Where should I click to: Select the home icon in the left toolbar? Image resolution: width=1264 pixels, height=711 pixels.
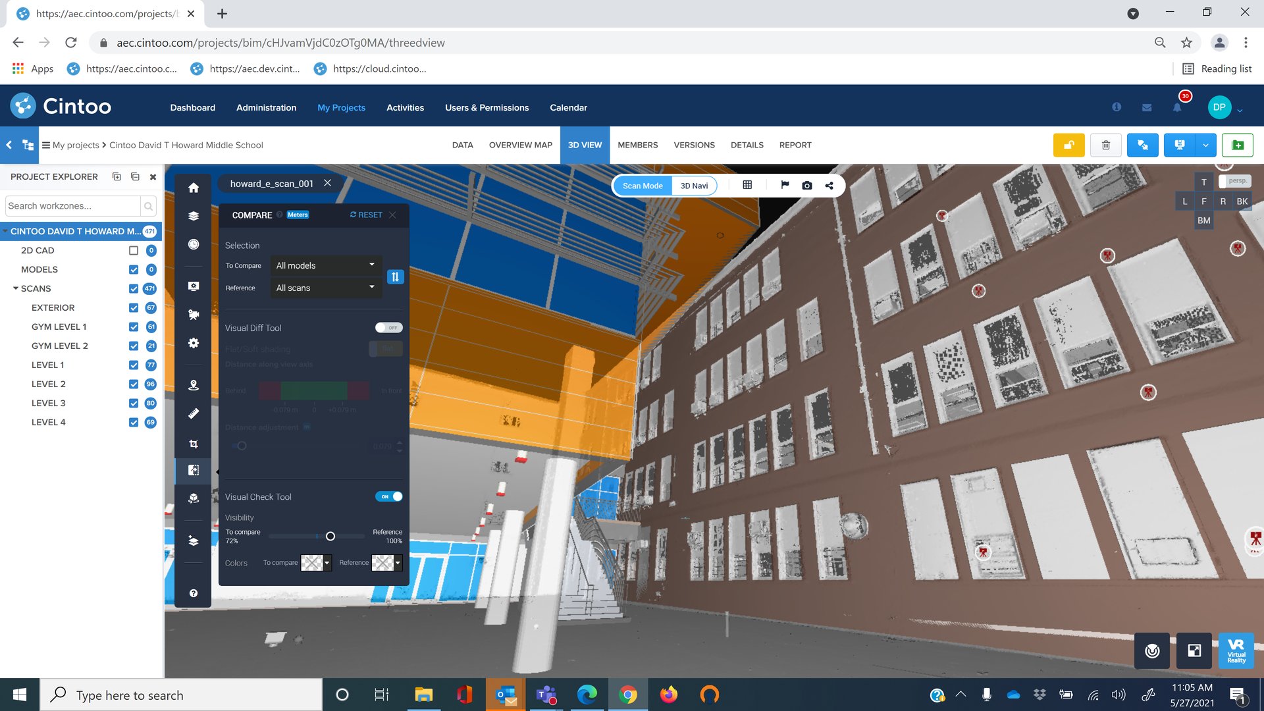pyautogui.click(x=193, y=188)
